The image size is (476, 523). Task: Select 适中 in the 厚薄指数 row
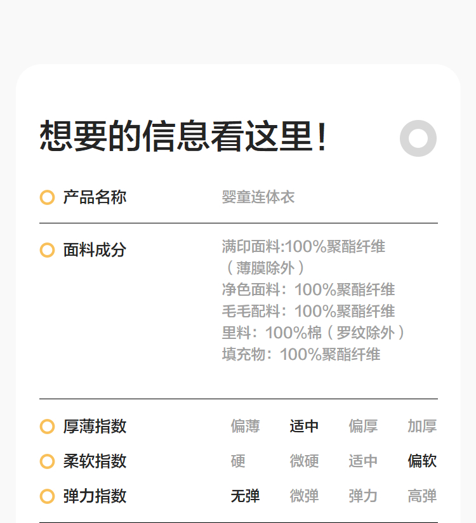coord(304,427)
